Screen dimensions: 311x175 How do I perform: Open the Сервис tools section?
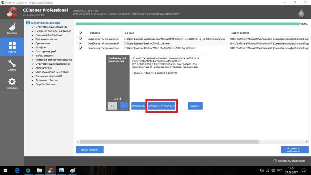[x=12, y=65]
